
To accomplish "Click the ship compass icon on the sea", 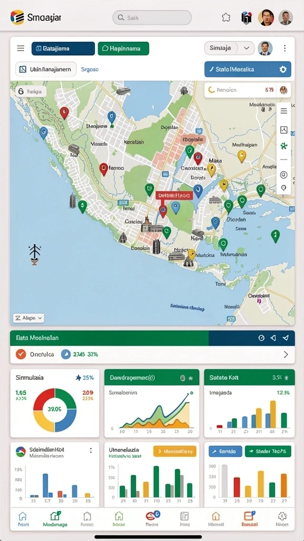I will [x=34, y=254].
